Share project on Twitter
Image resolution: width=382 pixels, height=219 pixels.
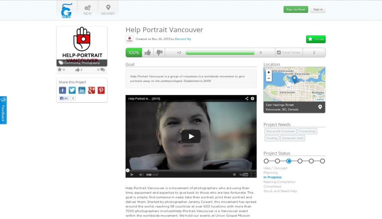[x=72, y=90]
